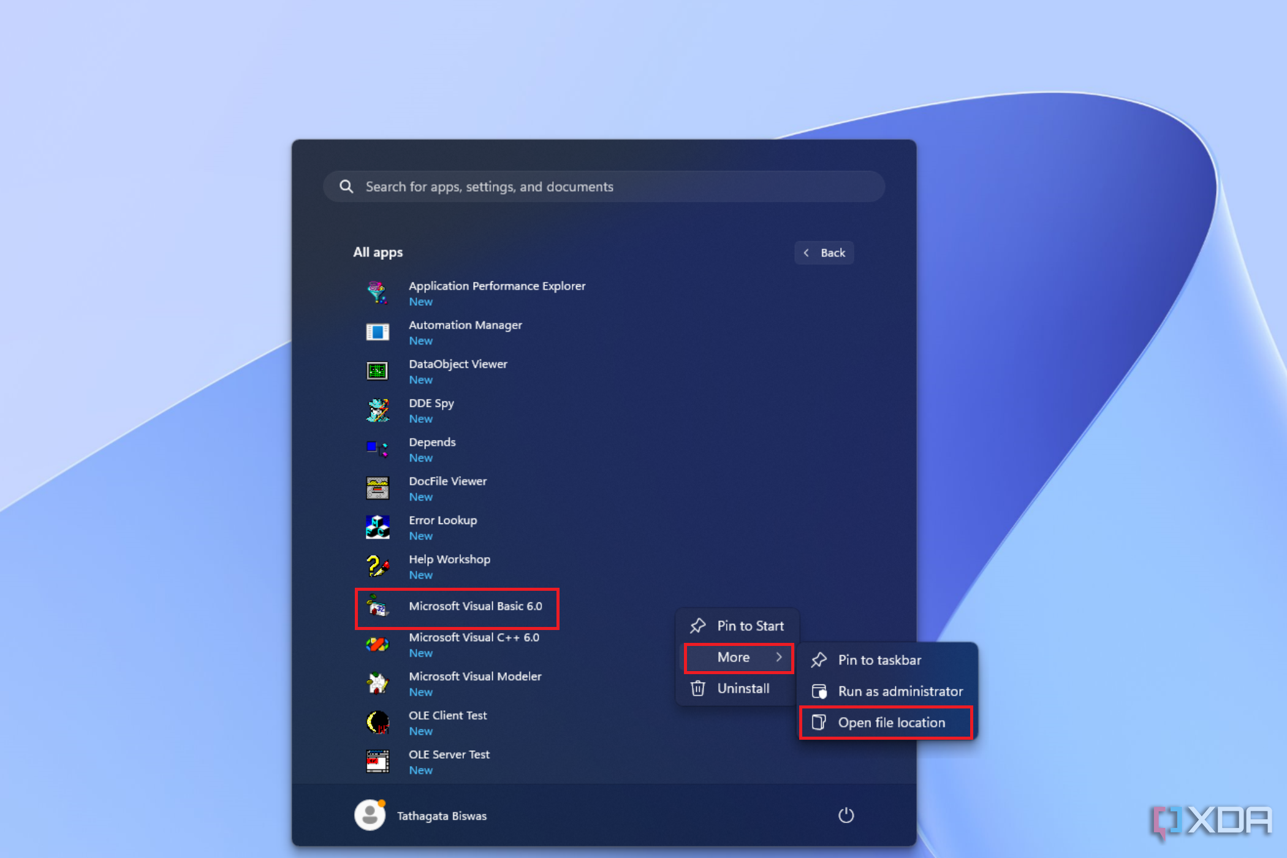
Task: Click the Help Workshop icon
Action: click(378, 566)
